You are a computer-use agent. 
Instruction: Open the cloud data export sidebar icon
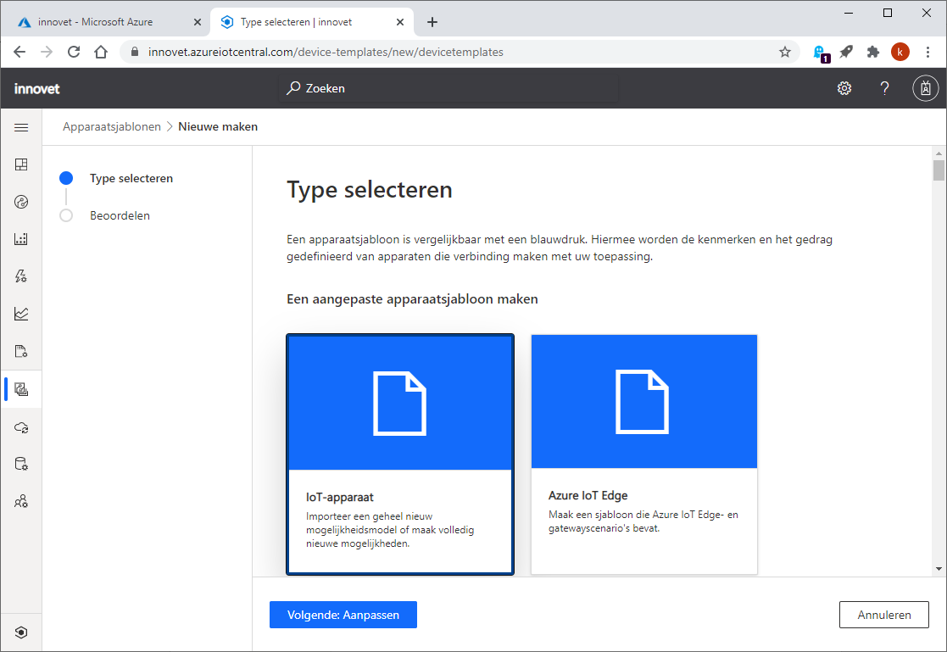coord(21,427)
